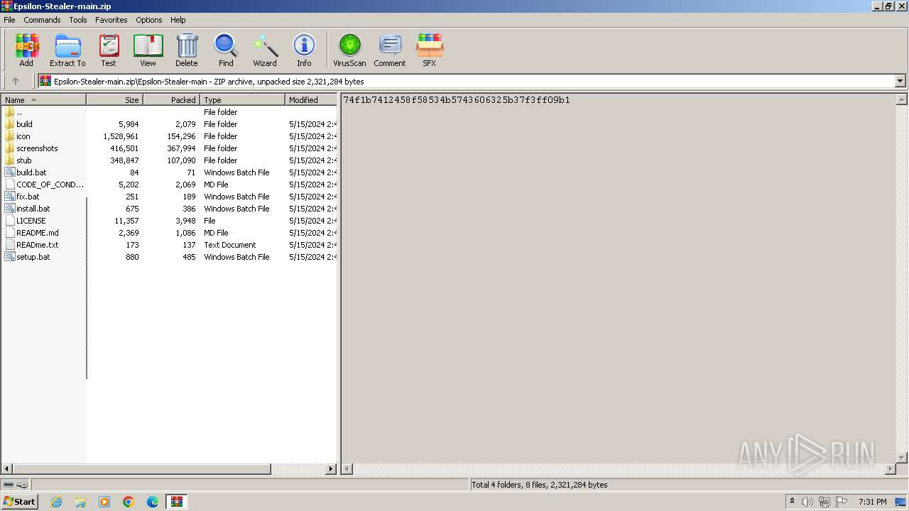909x511 pixels.
Task: Show archive Info
Action: [x=304, y=50]
